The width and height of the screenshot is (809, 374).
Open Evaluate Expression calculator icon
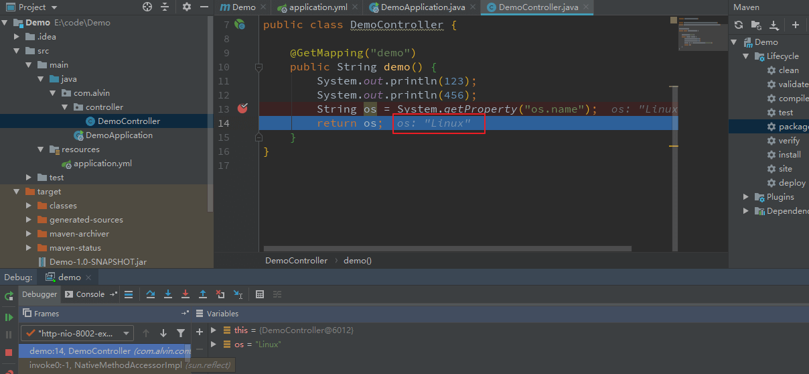pos(260,294)
